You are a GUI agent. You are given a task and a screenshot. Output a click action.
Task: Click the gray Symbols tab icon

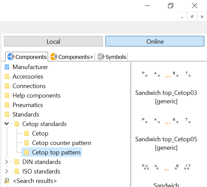(101, 57)
